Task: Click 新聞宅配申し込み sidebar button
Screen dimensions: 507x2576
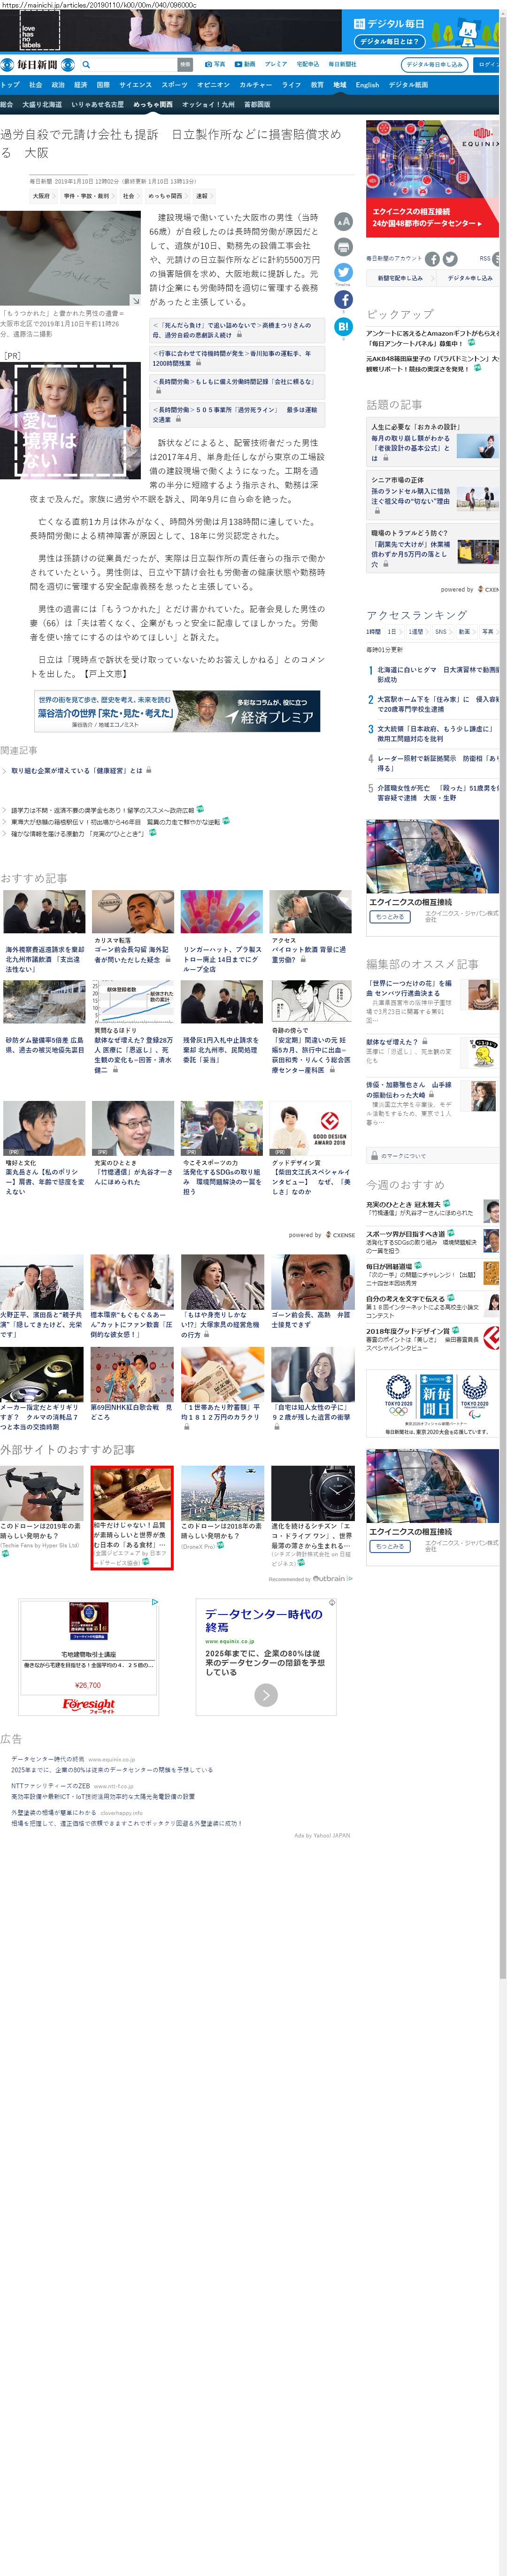Action: [399, 278]
